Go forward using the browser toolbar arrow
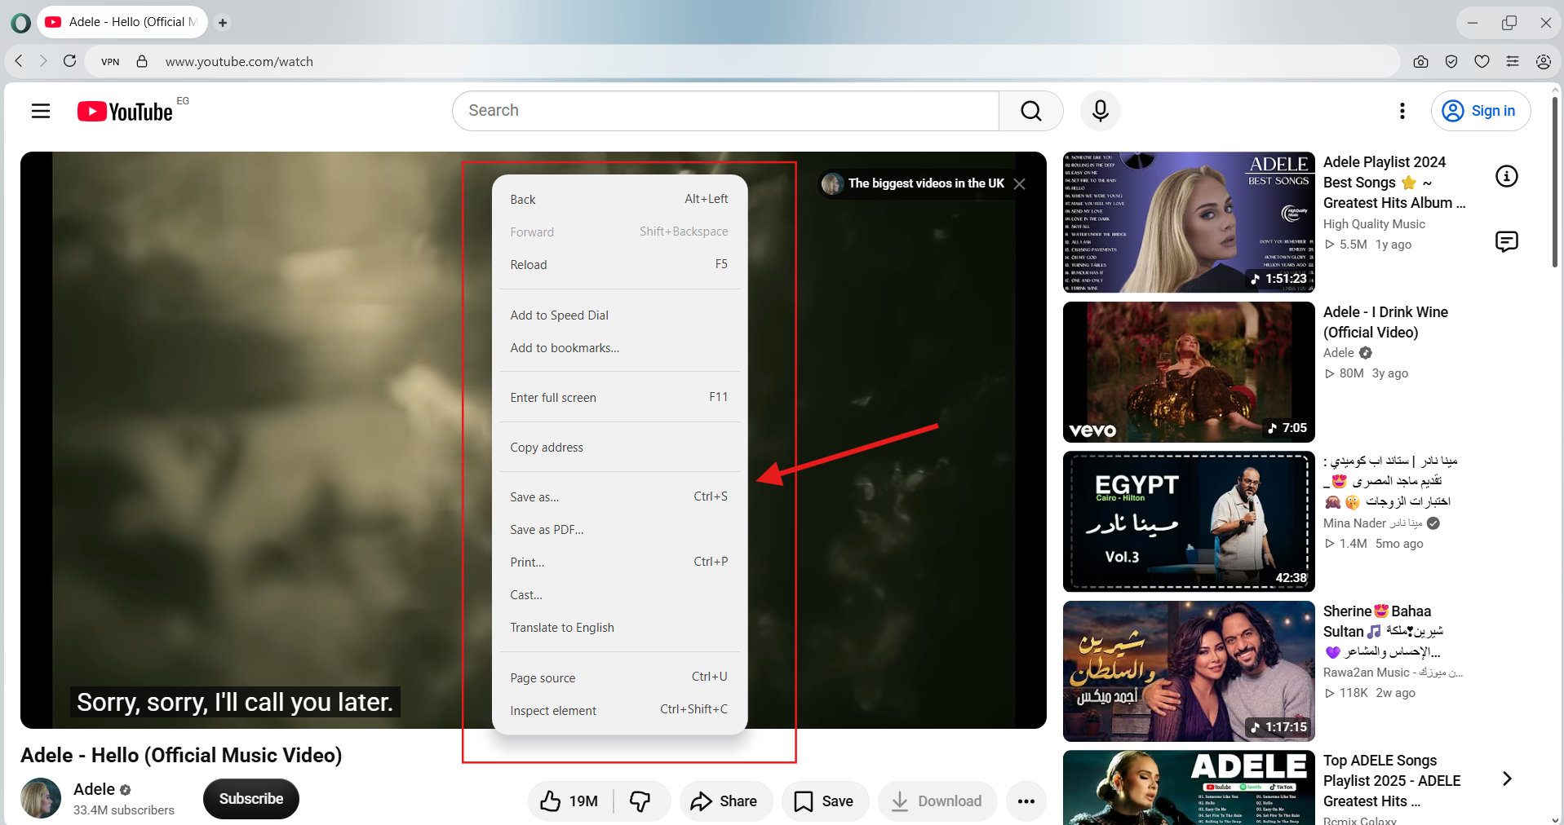The width and height of the screenshot is (1564, 825). pyautogui.click(x=43, y=61)
